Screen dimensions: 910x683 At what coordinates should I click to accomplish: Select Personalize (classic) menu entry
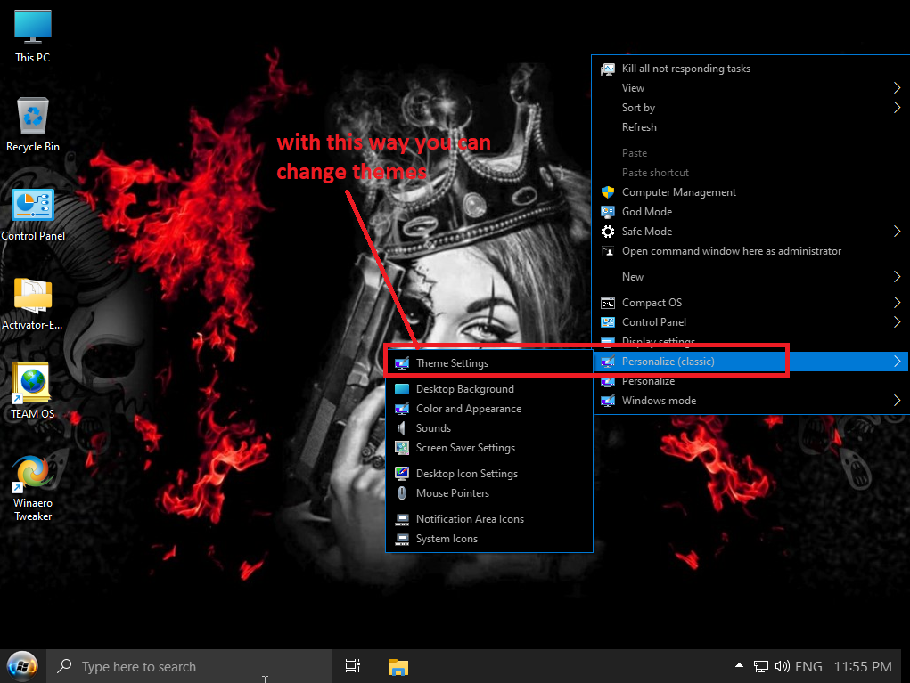coord(750,362)
